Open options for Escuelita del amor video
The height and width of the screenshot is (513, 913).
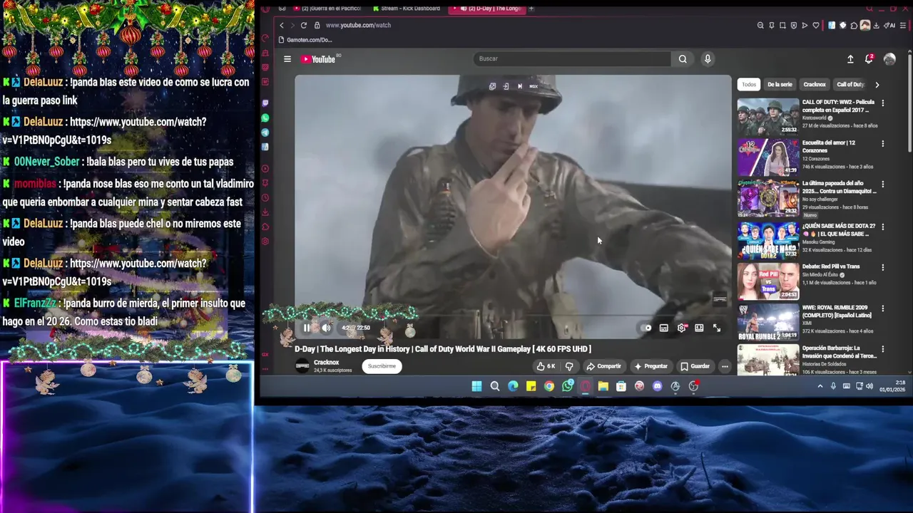pyautogui.click(x=882, y=143)
